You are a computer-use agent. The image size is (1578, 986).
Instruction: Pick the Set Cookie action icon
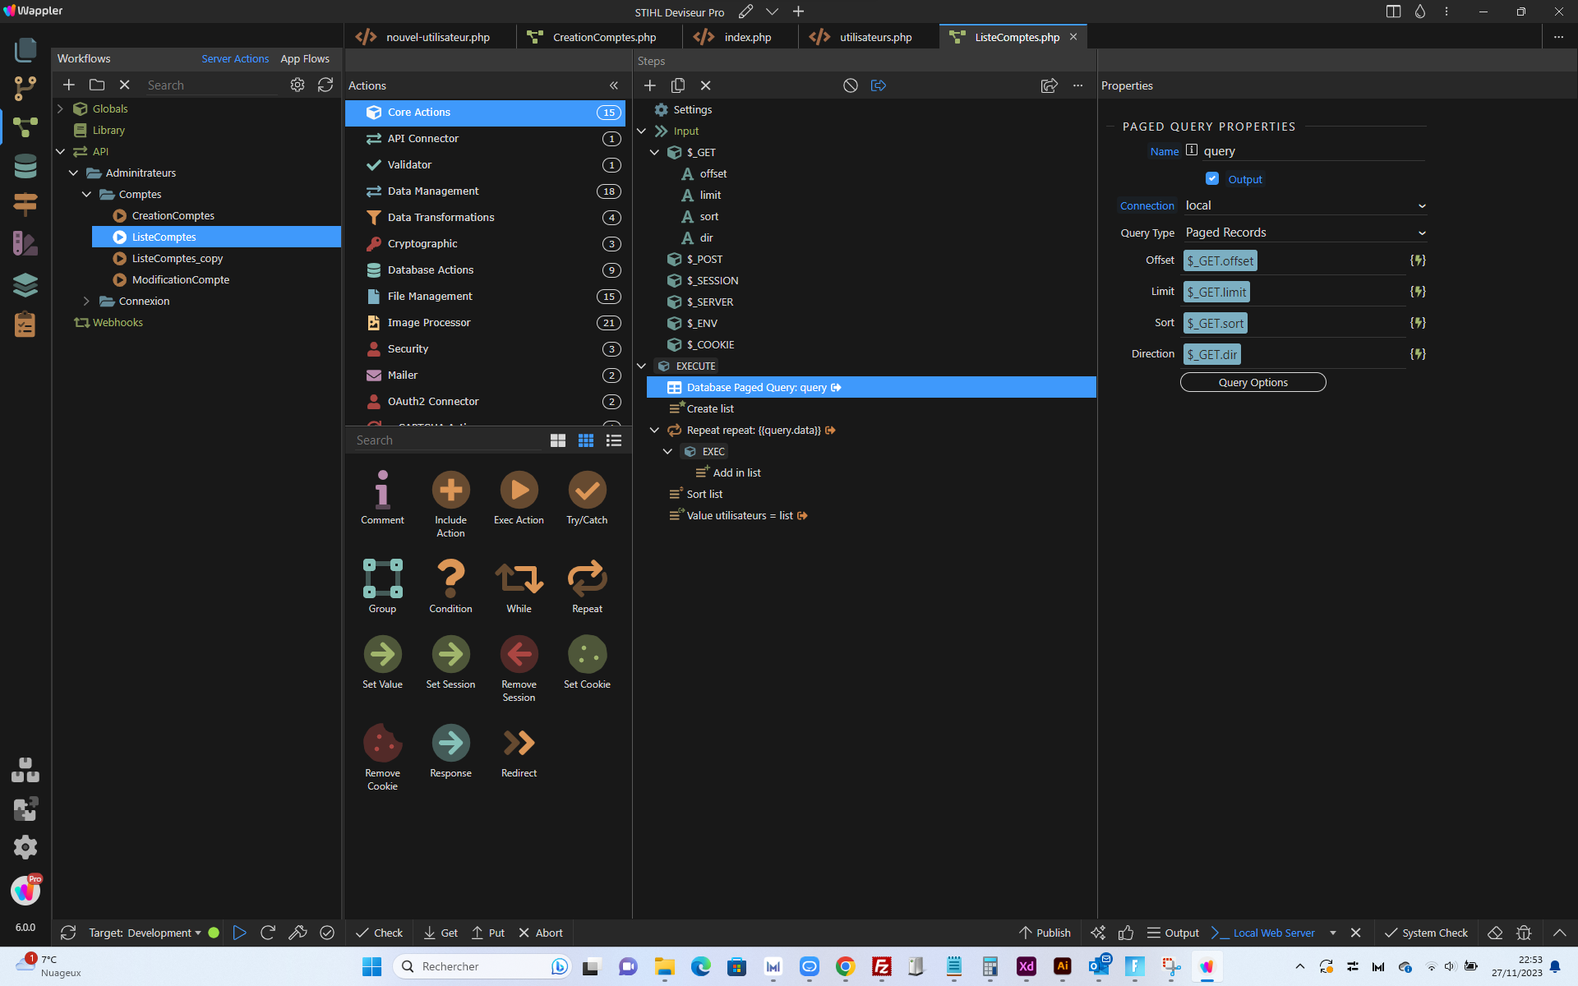point(587,654)
